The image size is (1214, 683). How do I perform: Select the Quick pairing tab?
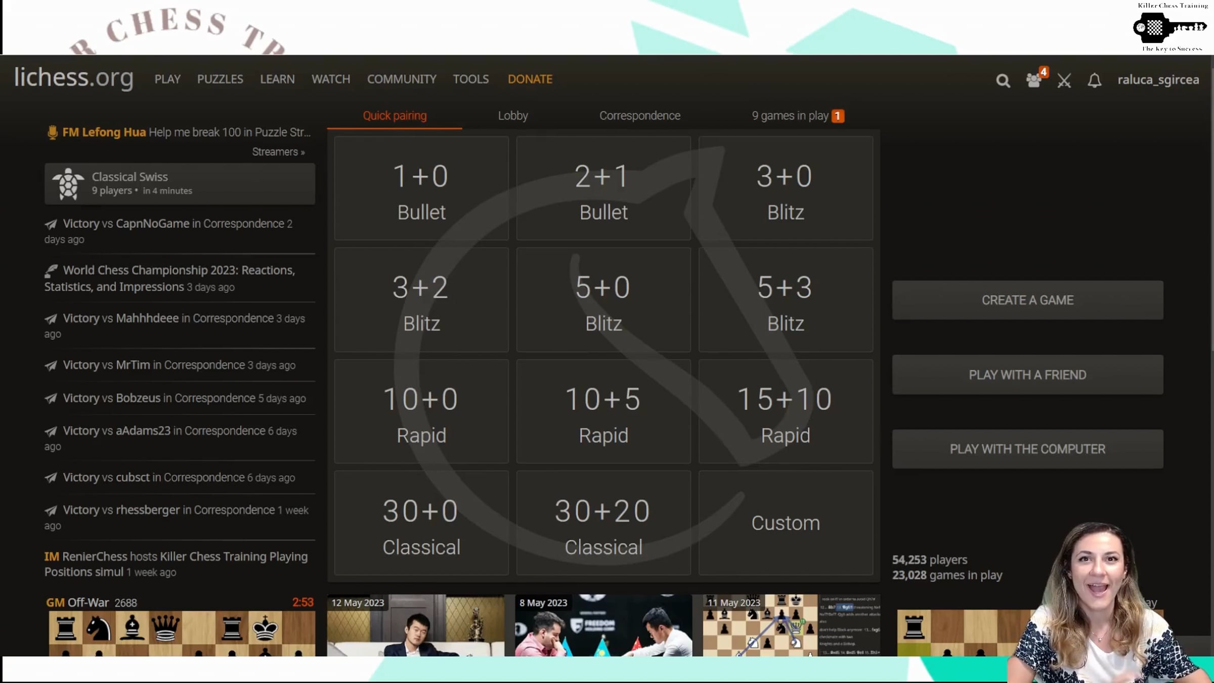(x=395, y=116)
